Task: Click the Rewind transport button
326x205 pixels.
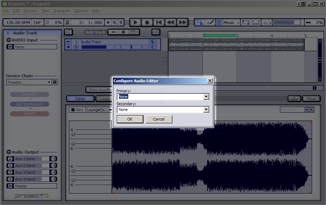Action: [x=170, y=22]
